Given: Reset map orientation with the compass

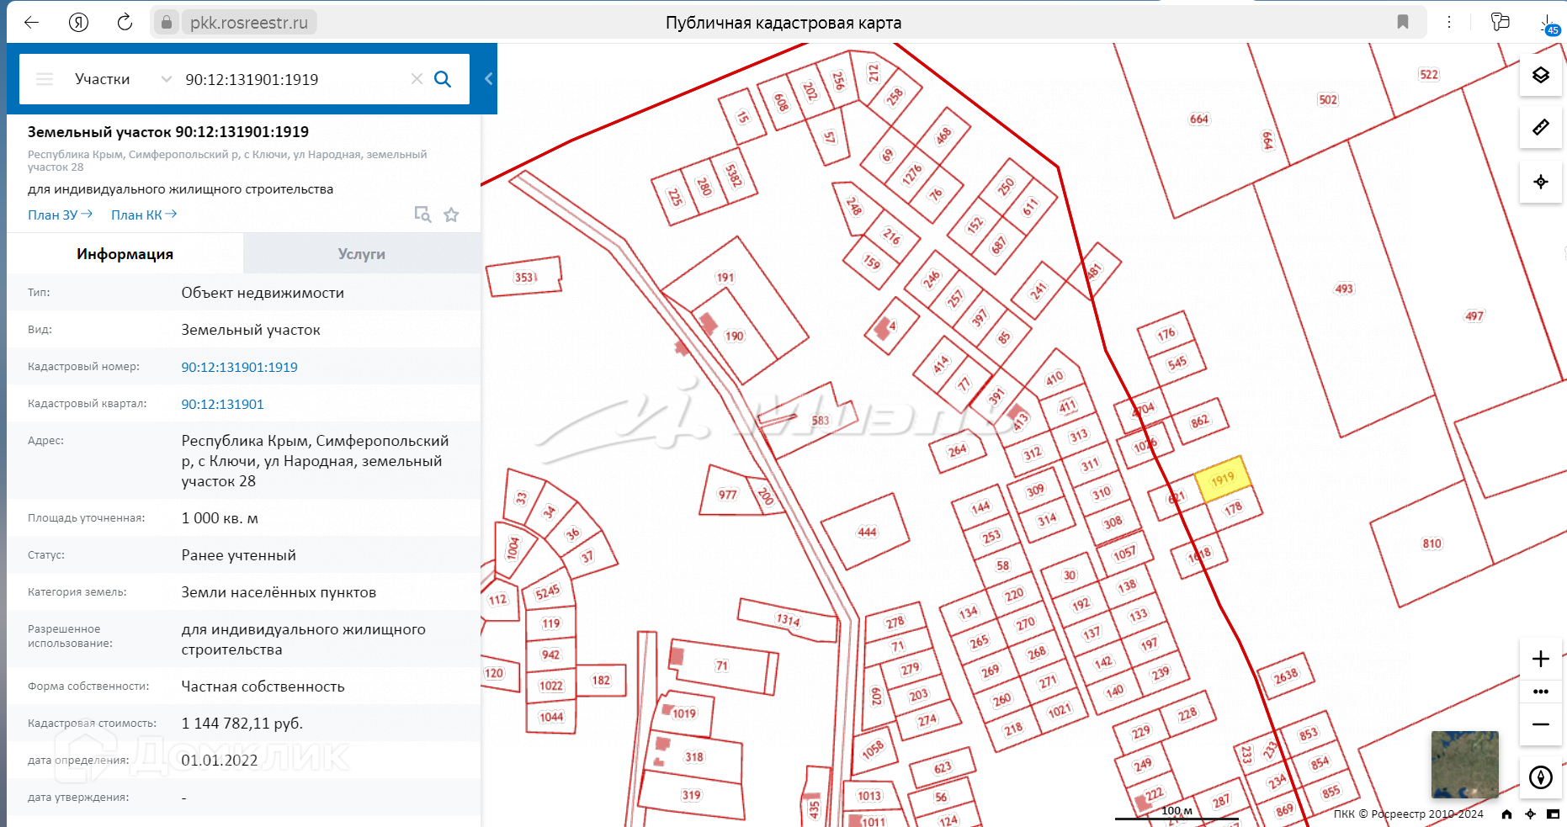Looking at the screenshot, I should (1540, 777).
